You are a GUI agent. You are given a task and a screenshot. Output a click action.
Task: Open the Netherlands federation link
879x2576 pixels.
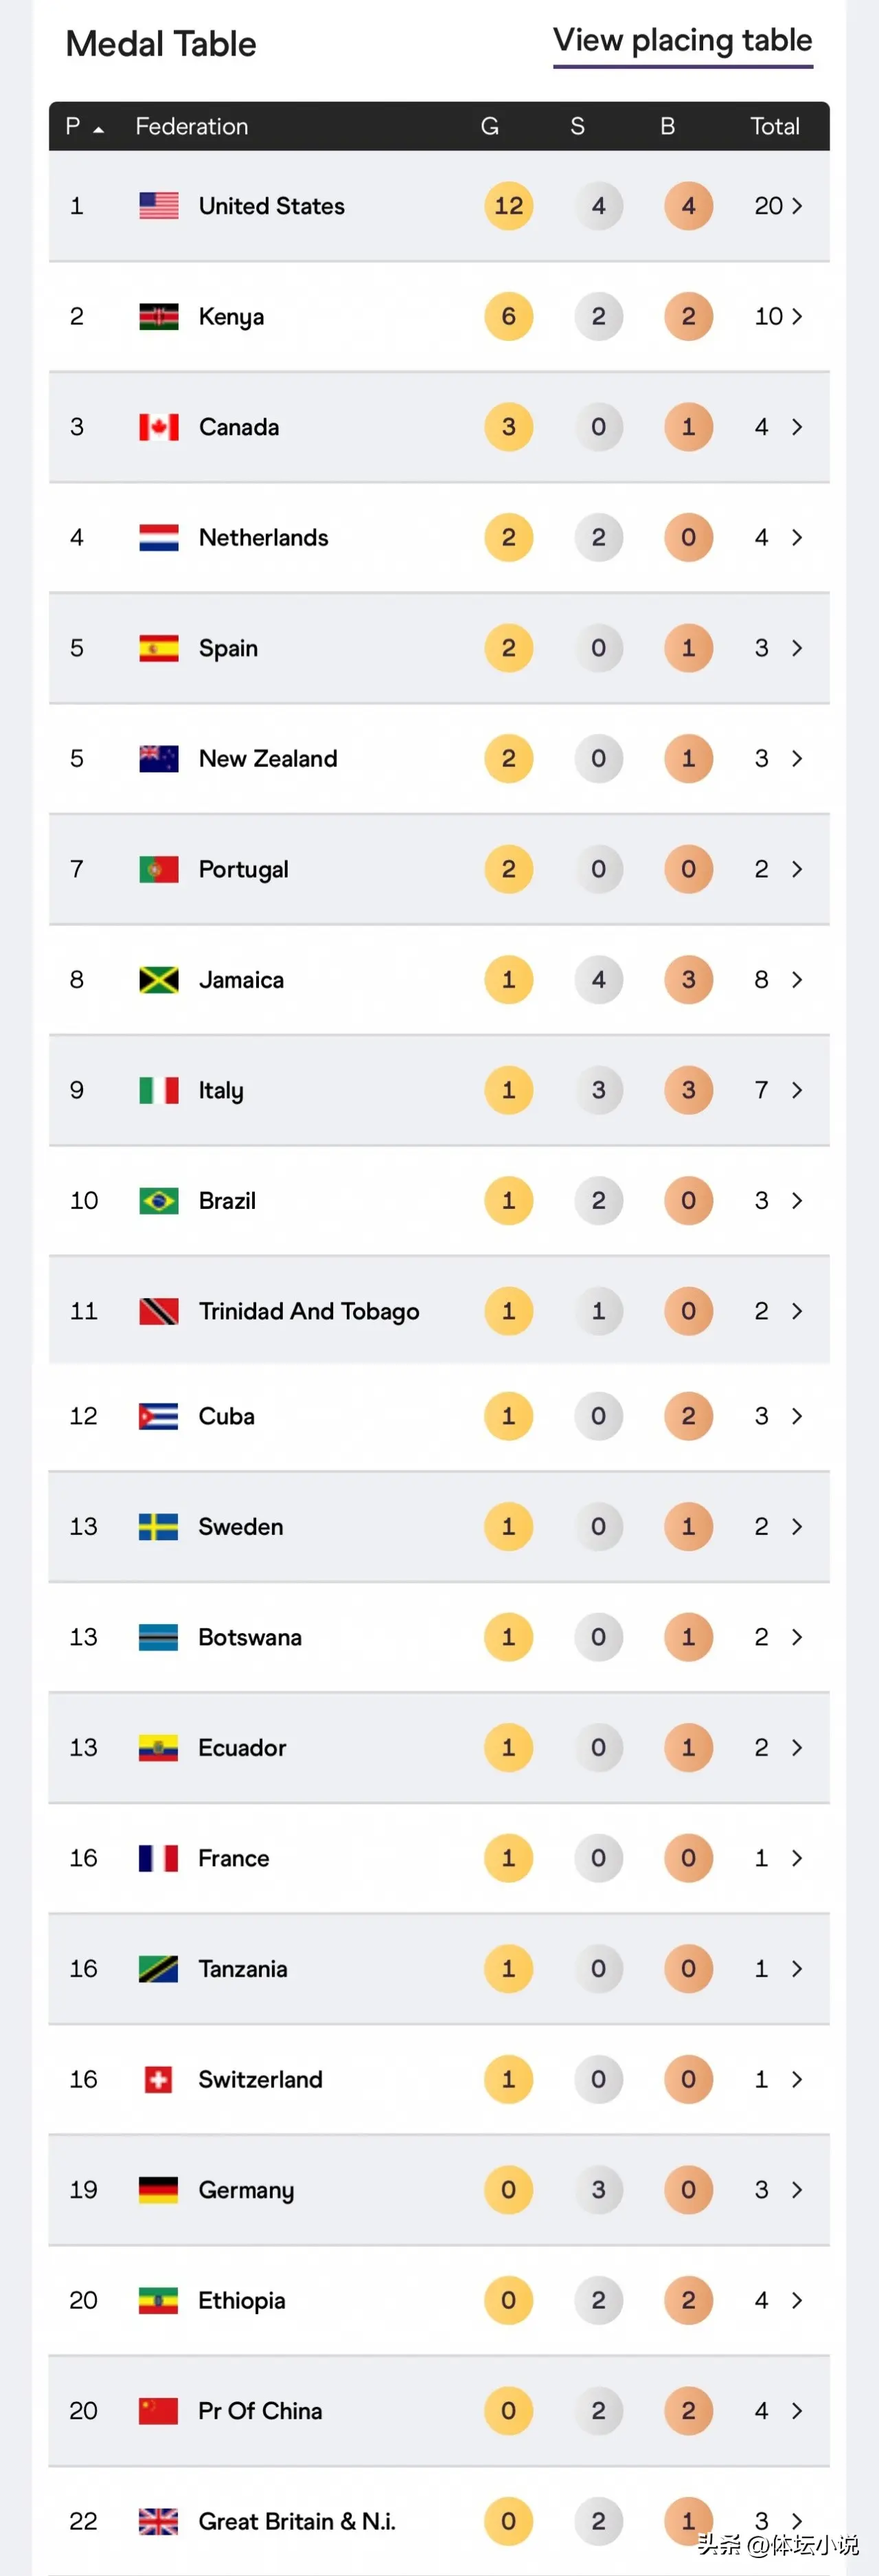pos(264,538)
